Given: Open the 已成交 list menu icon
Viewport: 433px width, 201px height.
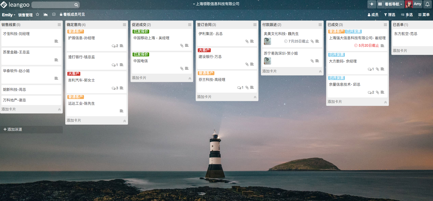Looking at the screenshot, I should click(385, 25).
